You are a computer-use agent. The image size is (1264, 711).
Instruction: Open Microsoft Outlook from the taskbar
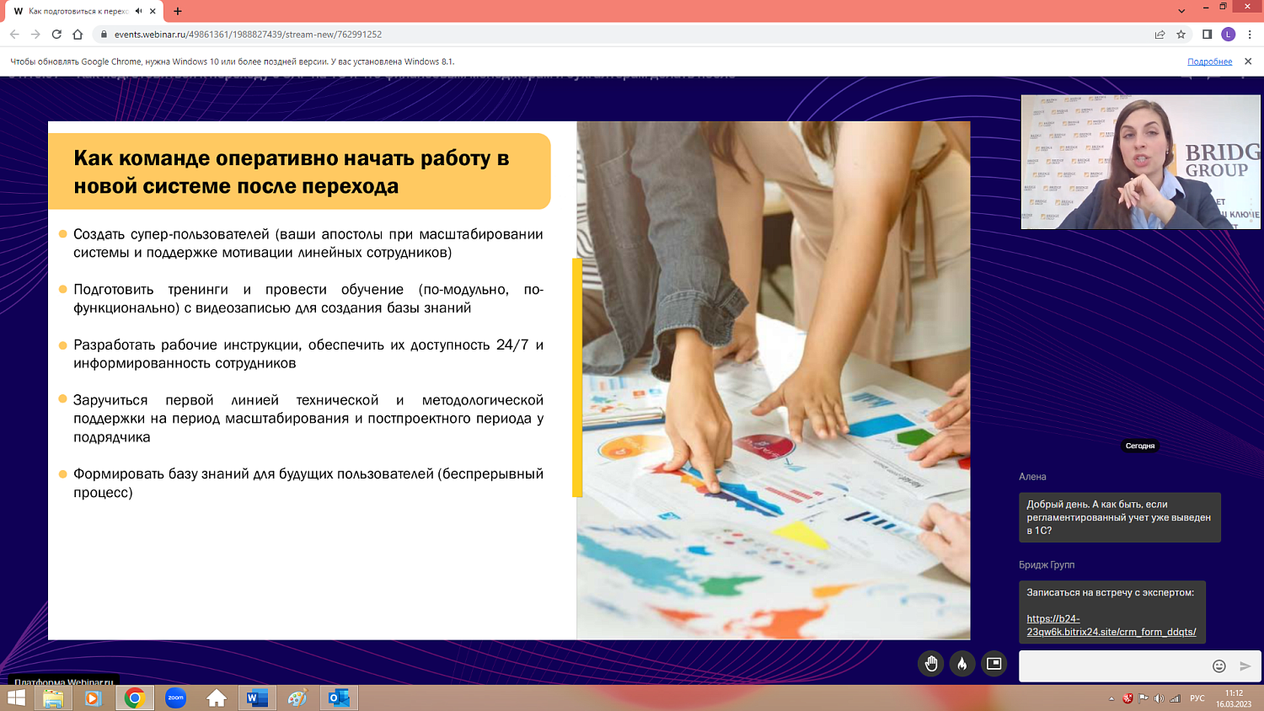(339, 698)
